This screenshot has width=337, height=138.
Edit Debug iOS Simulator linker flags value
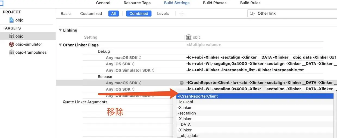pos(245,70)
